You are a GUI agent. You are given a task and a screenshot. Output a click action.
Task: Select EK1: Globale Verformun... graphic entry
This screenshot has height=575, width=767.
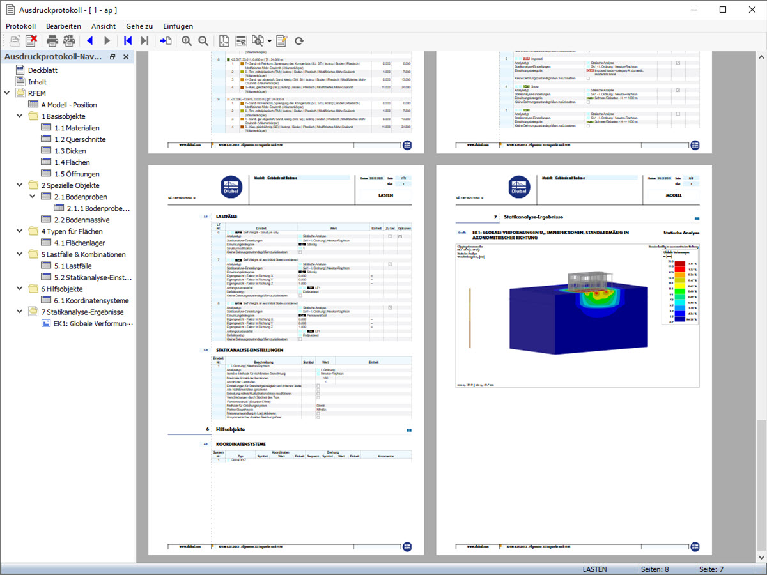pos(93,323)
